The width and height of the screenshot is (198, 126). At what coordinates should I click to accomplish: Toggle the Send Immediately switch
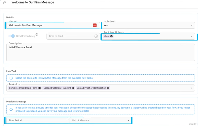coord(12,36)
